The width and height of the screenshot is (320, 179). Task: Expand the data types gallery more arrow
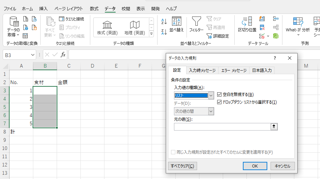click(x=151, y=34)
